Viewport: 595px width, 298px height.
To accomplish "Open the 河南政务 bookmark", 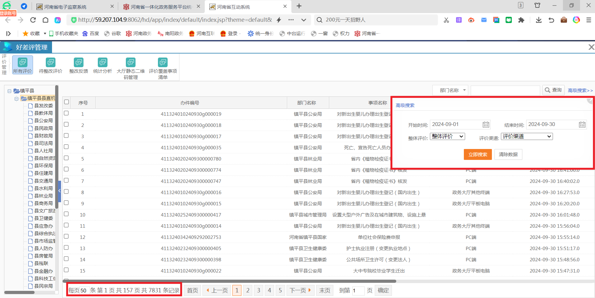I will pos(139,33).
